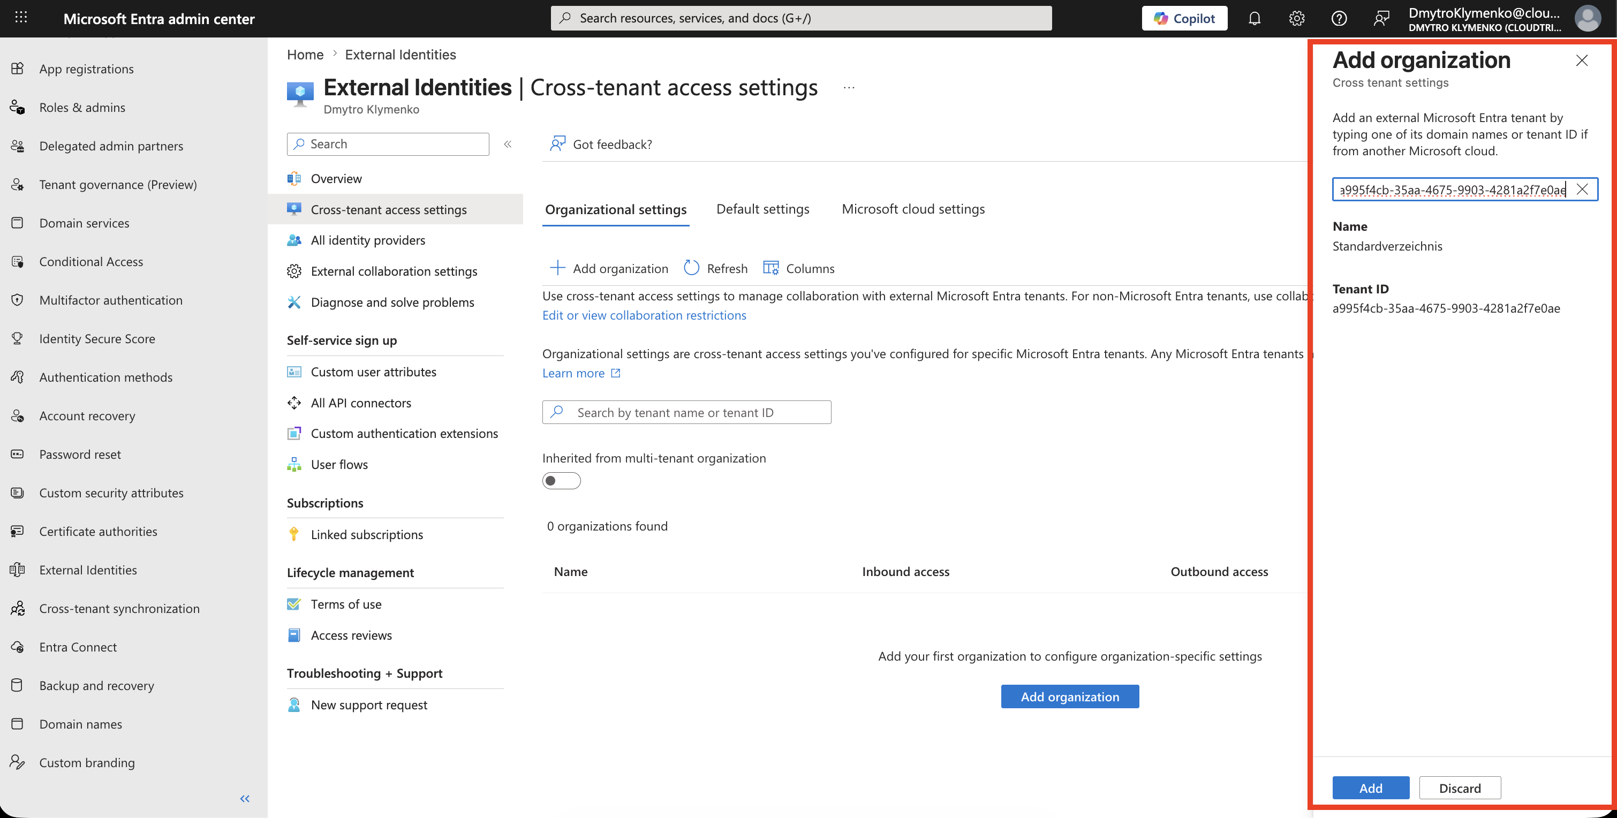Click the Identity Secure Score trophy icon

(x=18, y=338)
